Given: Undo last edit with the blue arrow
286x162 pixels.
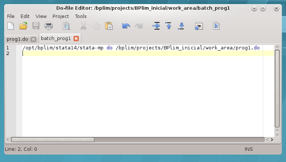Looking at the screenshot, I should pyautogui.click(x=126, y=26).
